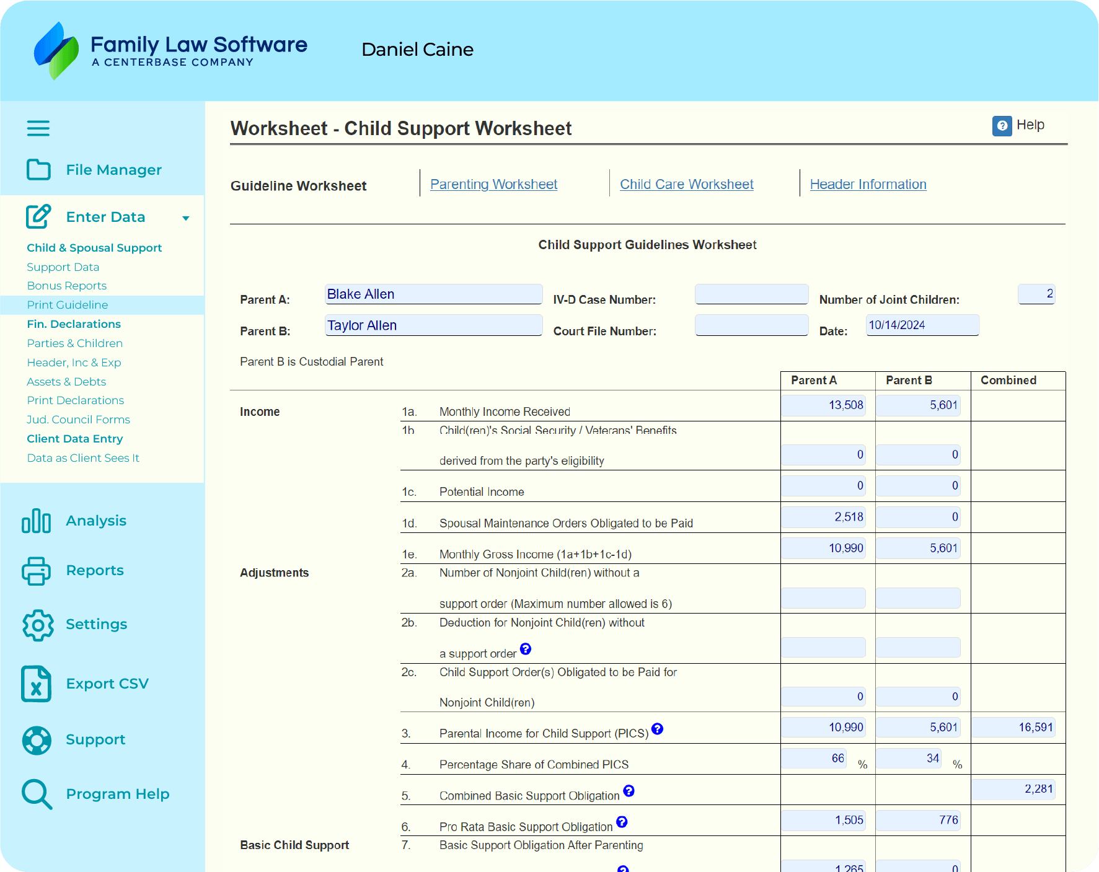Collapse the Enter Data dropdown arrow
This screenshot has height=872, width=1099.
[x=185, y=218]
